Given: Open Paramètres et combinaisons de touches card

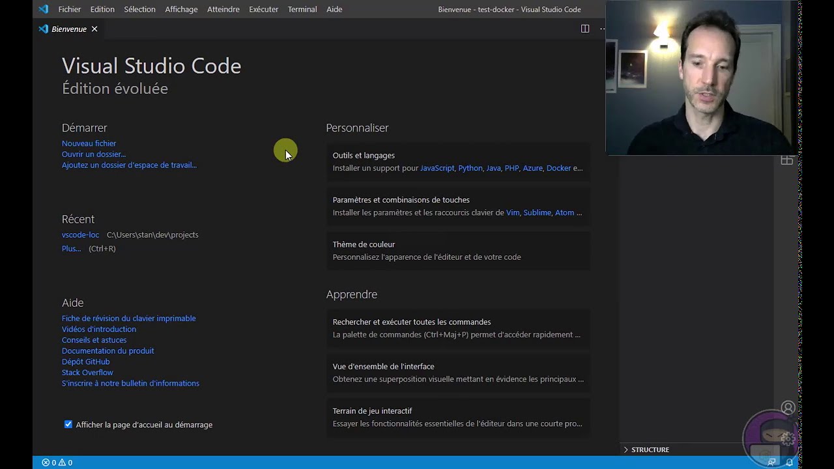Looking at the screenshot, I should [458, 206].
